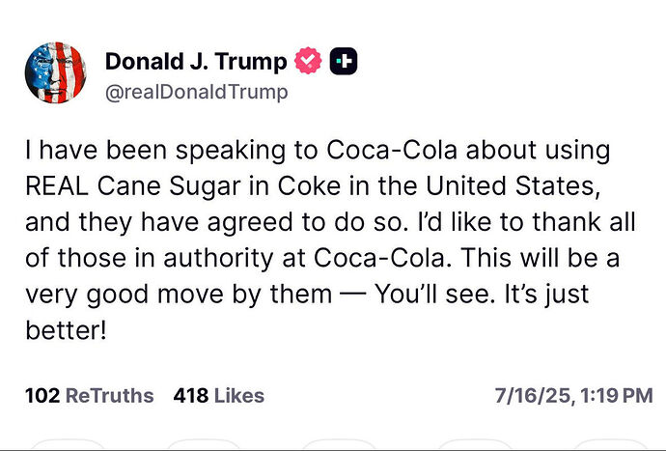The image size is (666, 451).
Task: View the 418 Likes list
Action: click(219, 395)
